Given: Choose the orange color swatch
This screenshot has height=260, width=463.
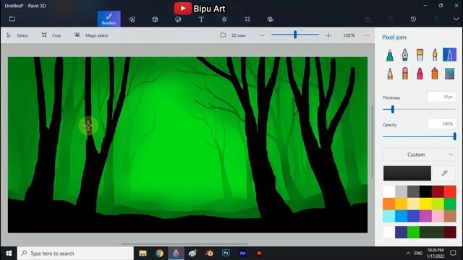Looking at the screenshot, I should [x=389, y=204].
